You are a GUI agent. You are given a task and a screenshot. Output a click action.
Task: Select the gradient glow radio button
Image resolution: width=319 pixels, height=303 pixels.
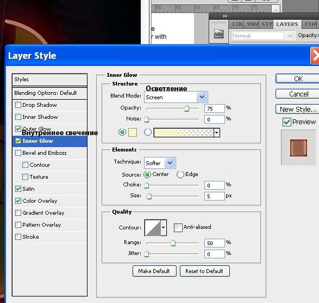click(x=148, y=132)
